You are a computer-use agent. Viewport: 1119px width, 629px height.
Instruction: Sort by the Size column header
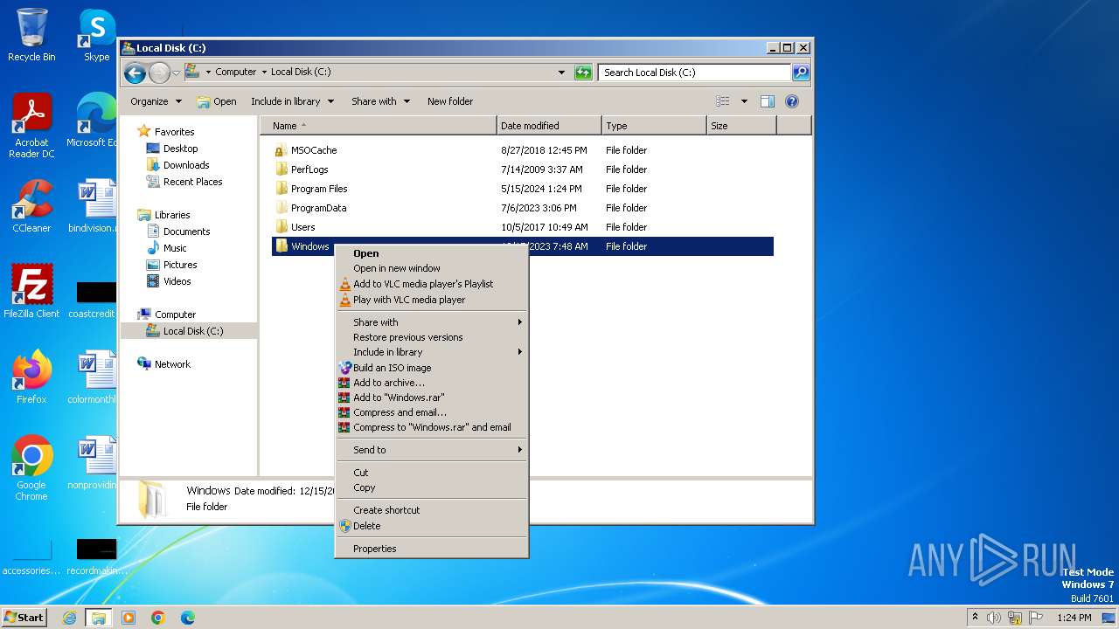[x=741, y=126]
